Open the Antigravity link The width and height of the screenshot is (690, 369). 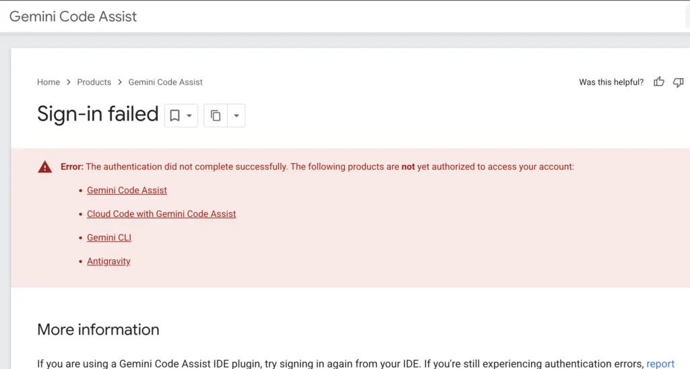108,261
